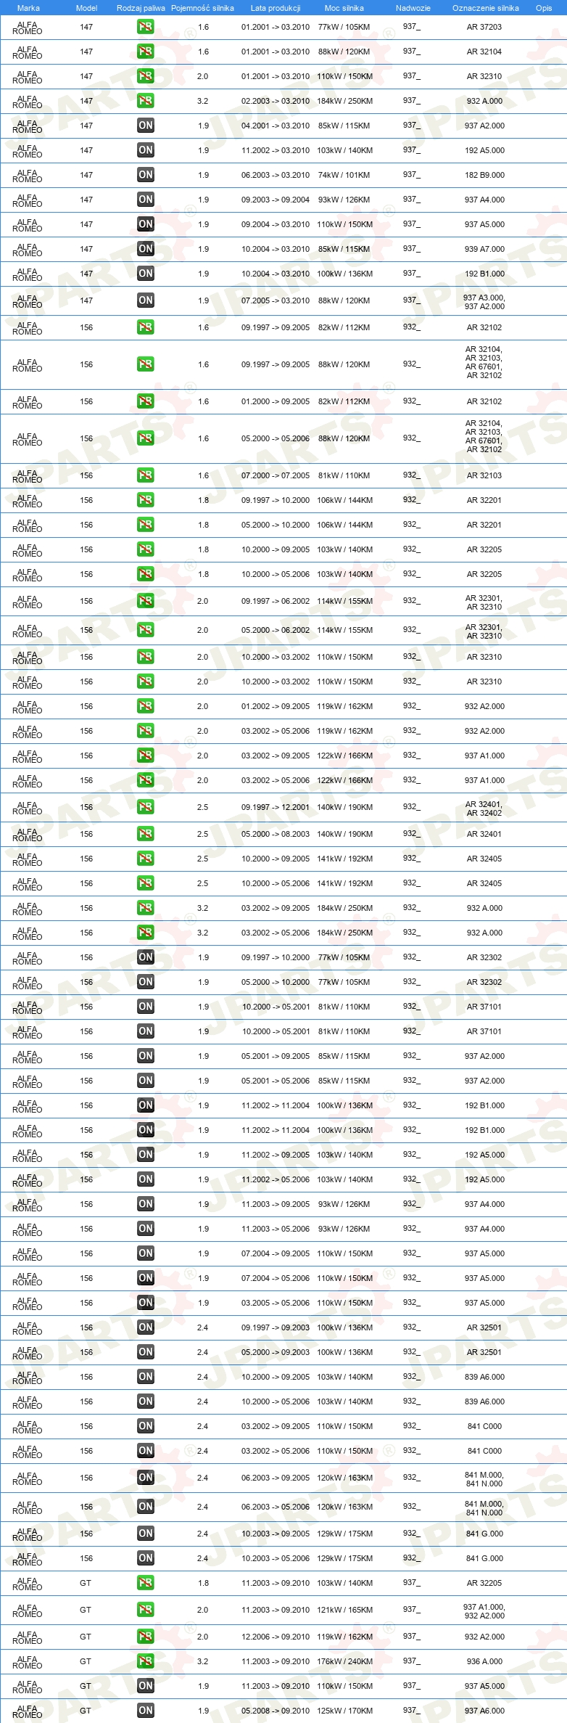Click the Lata produkcji column header
The width and height of the screenshot is (567, 1723).
(276, 8)
